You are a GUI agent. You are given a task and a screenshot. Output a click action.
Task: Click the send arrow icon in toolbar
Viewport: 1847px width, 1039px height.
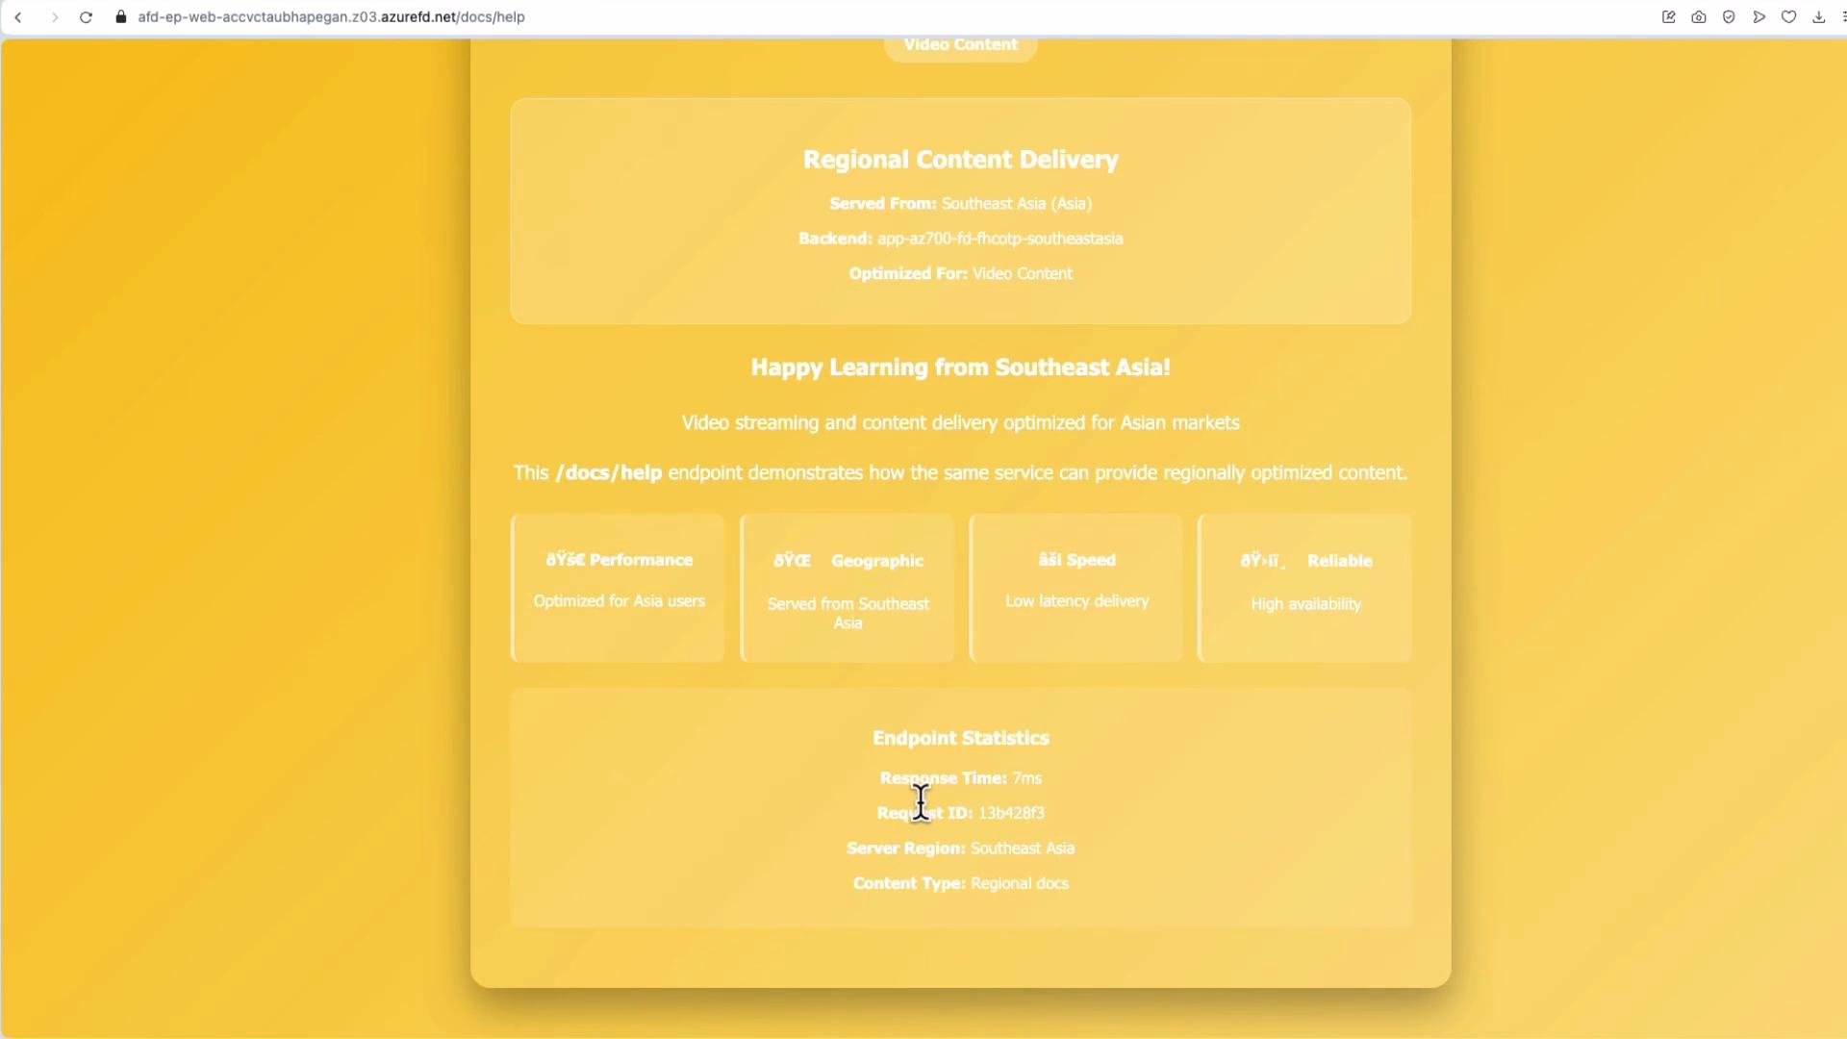pos(1758,17)
